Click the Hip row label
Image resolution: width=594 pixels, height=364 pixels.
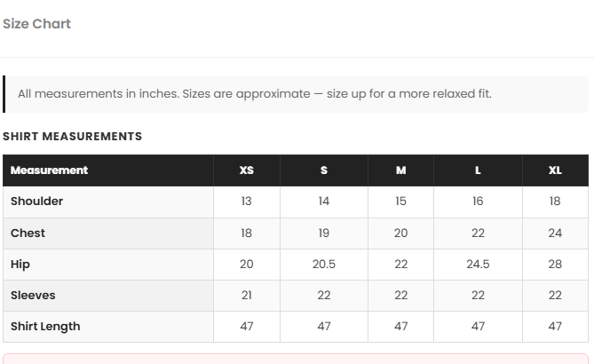click(x=20, y=265)
